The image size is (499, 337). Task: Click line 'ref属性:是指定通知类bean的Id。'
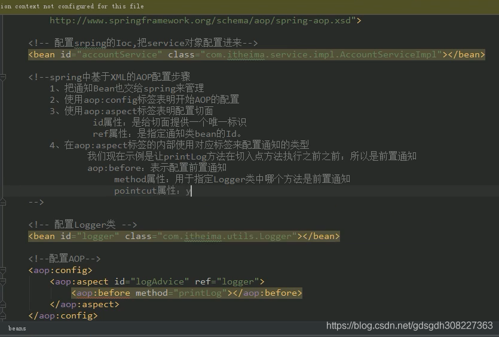pyautogui.click(x=168, y=134)
